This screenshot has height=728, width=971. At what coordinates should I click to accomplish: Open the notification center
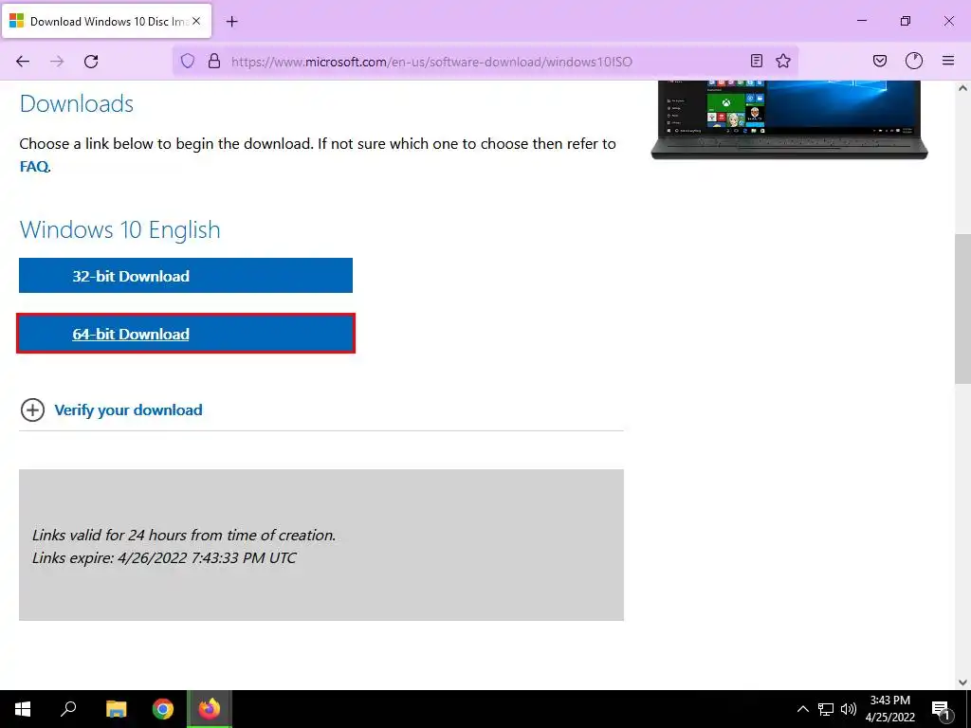(941, 709)
